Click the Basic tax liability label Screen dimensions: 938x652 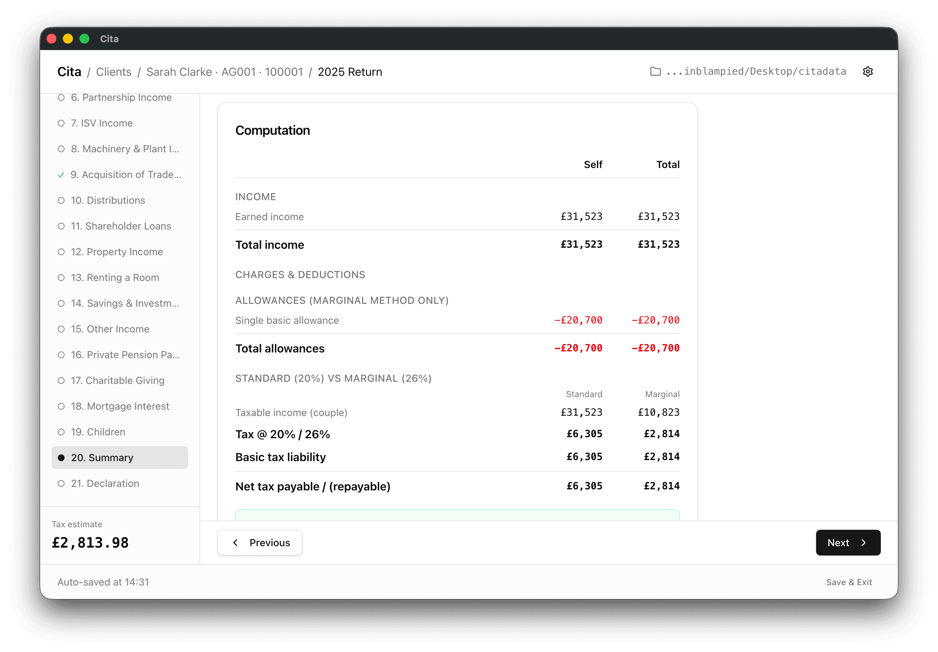coord(281,457)
